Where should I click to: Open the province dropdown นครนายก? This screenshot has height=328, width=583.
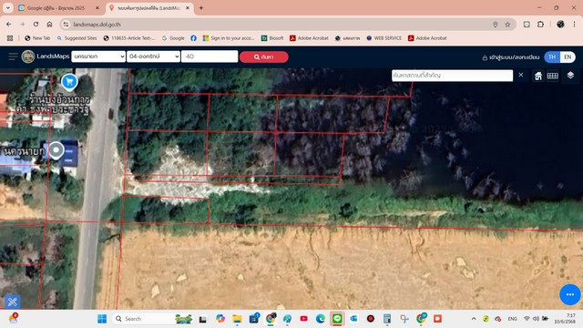[x=98, y=56]
